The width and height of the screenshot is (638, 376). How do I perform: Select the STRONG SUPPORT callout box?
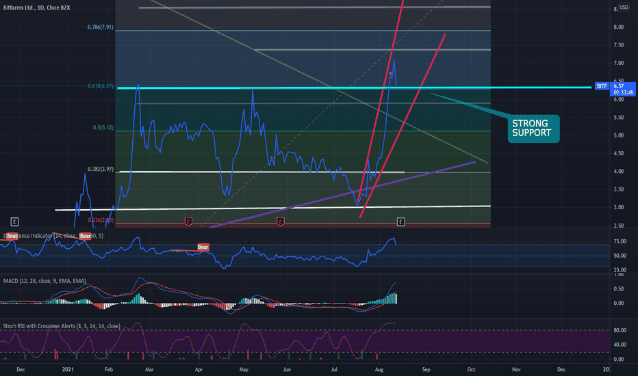click(533, 129)
